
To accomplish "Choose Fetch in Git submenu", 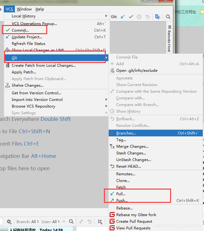I will (x=156, y=187).
